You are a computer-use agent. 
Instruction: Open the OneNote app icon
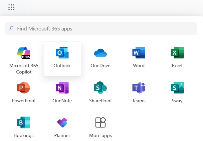pos(62,88)
